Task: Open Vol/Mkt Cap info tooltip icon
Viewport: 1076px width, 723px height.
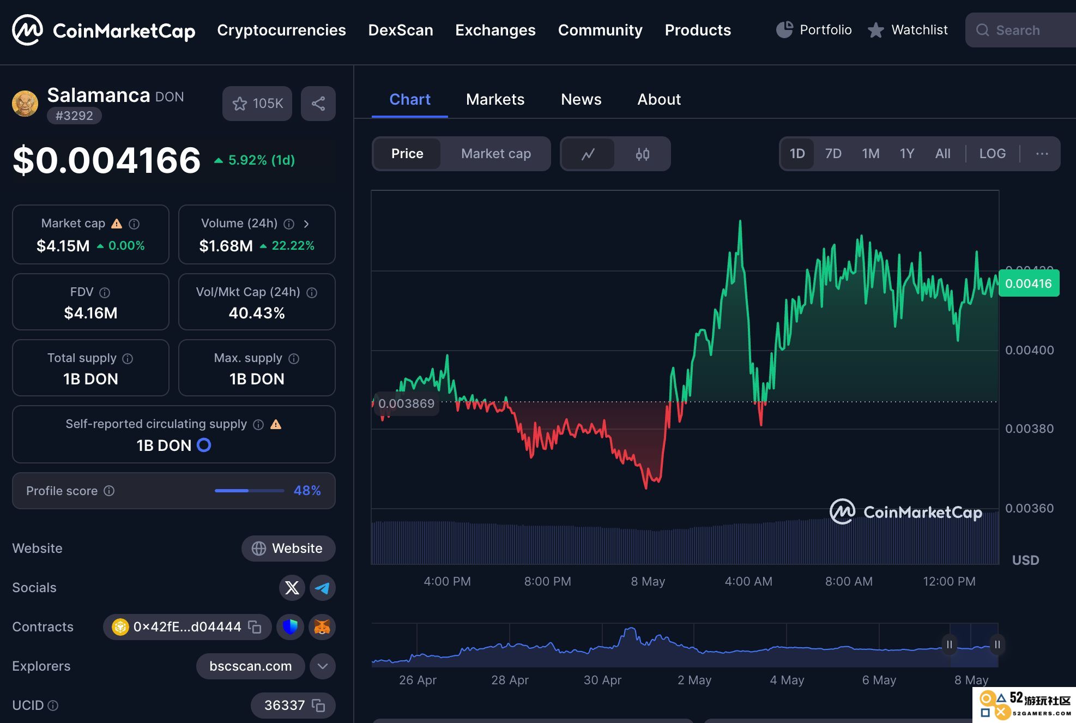Action: pyautogui.click(x=312, y=293)
